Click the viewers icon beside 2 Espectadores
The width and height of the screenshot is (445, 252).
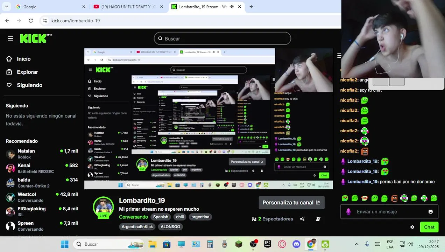pyautogui.click(x=254, y=219)
